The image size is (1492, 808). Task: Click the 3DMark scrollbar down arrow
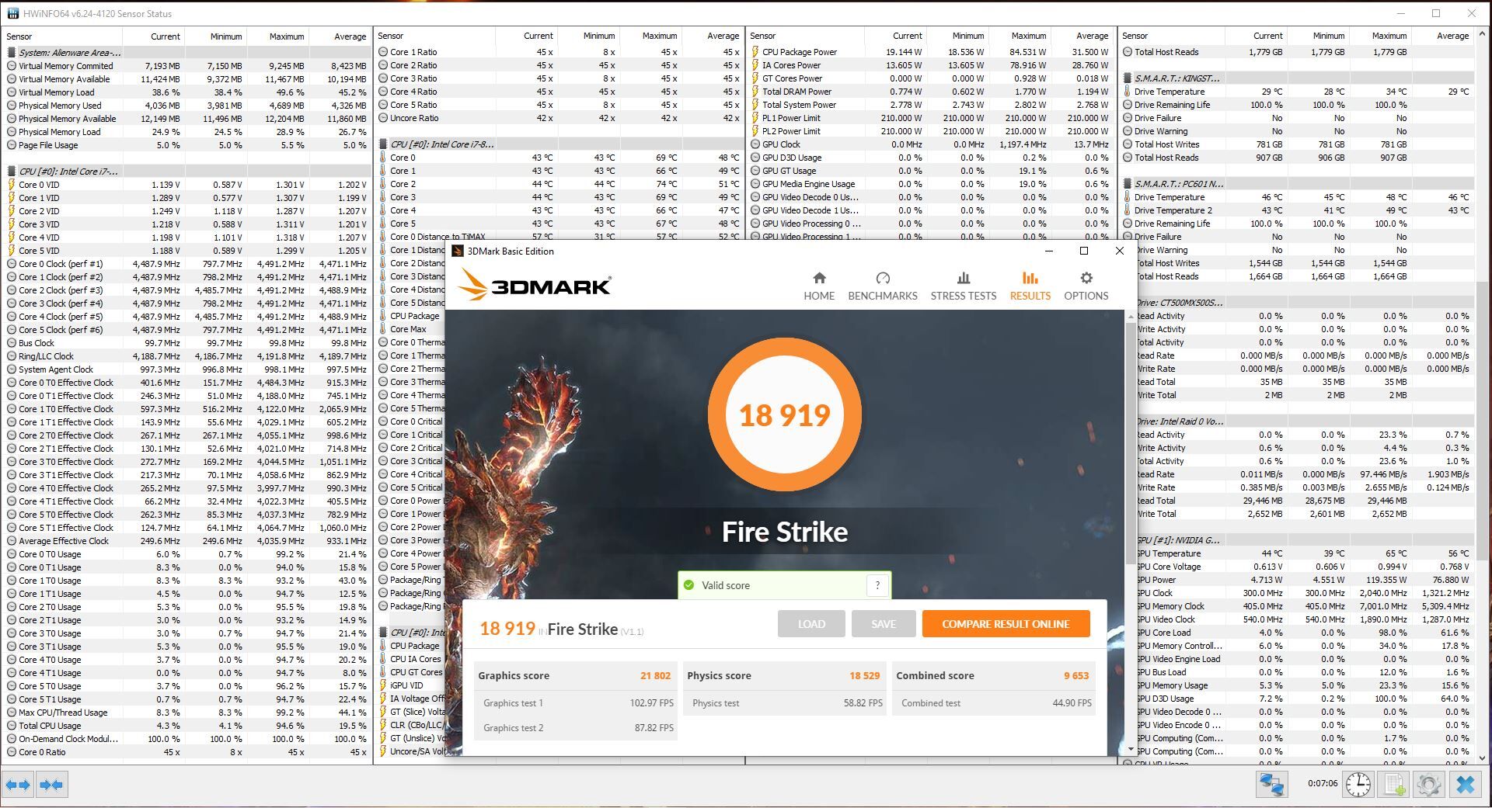point(1131,749)
